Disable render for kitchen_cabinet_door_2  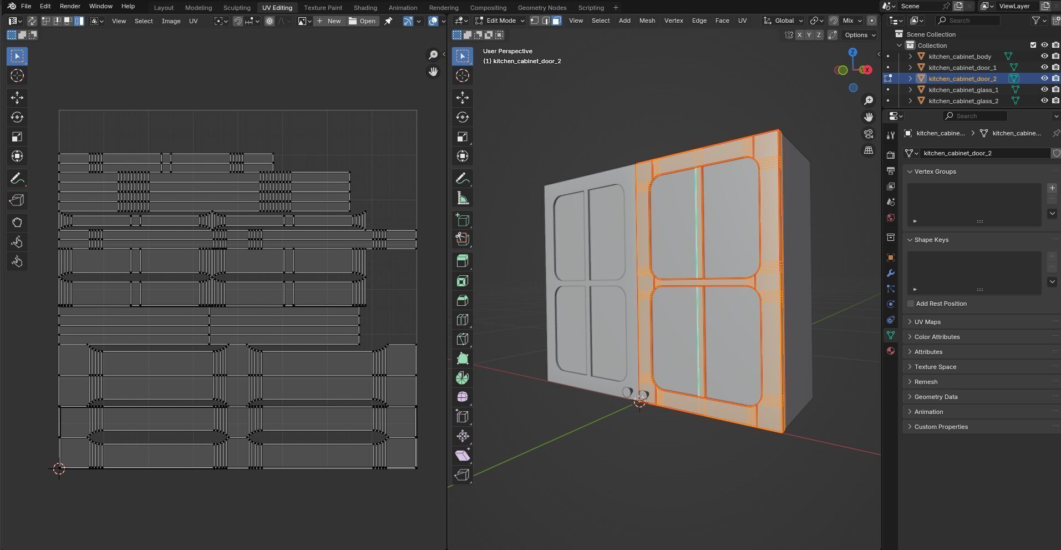tap(1055, 78)
